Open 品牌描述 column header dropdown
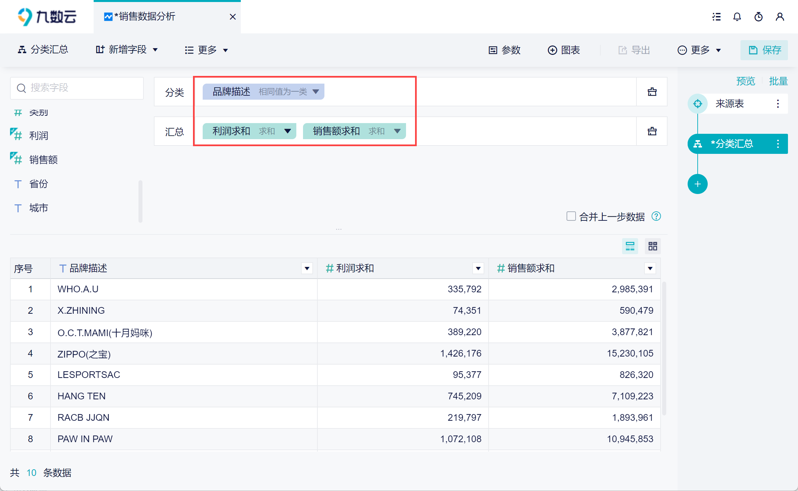 [307, 268]
